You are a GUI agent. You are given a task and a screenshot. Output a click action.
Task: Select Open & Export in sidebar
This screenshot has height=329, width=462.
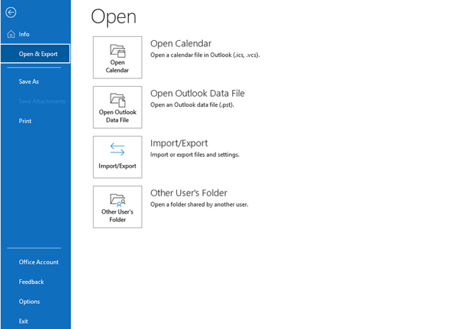[x=35, y=54]
